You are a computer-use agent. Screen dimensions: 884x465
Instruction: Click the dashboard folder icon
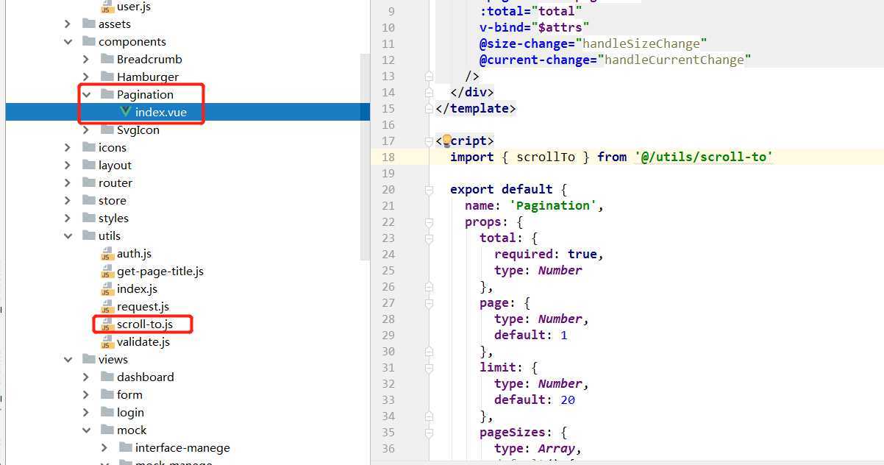(107, 377)
